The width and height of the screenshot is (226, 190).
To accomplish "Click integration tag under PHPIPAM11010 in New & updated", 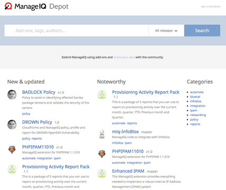I will pos(44,158).
